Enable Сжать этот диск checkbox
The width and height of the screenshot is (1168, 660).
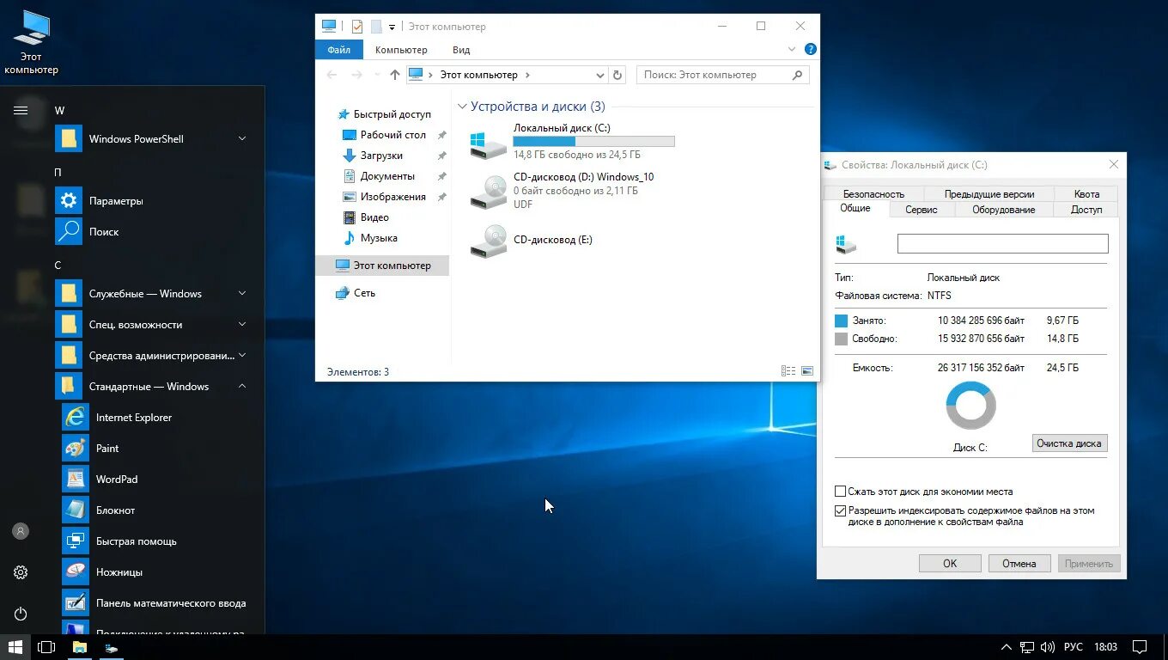[841, 492]
